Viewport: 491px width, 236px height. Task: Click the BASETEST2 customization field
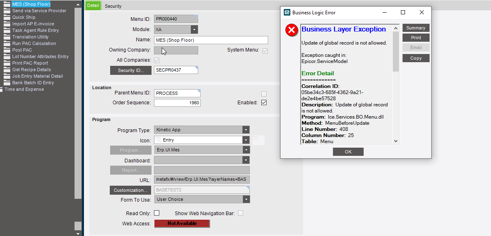point(202,190)
